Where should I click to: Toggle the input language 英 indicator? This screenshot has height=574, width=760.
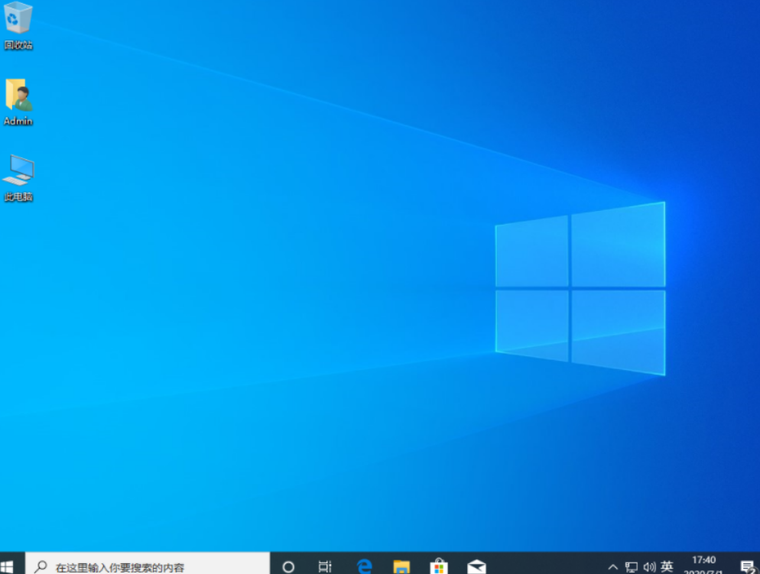667,566
